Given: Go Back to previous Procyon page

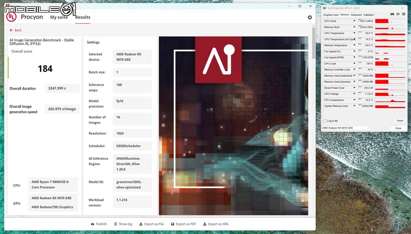Looking at the screenshot, I should pyautogui.click(x=16, y=31).
